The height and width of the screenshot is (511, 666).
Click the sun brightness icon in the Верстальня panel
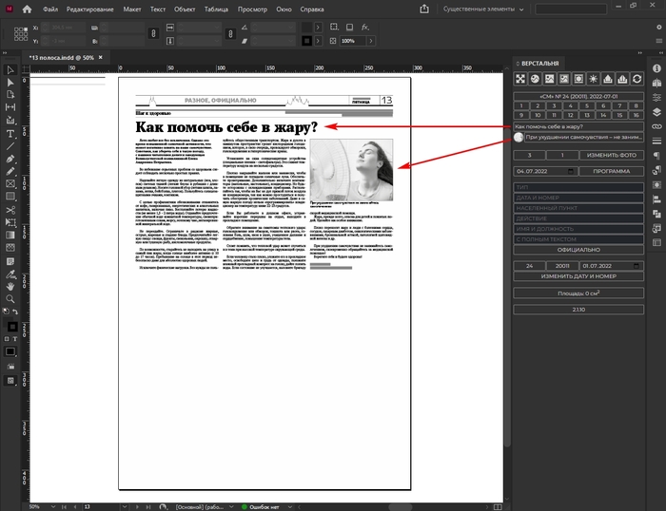(x=593, y=78)
